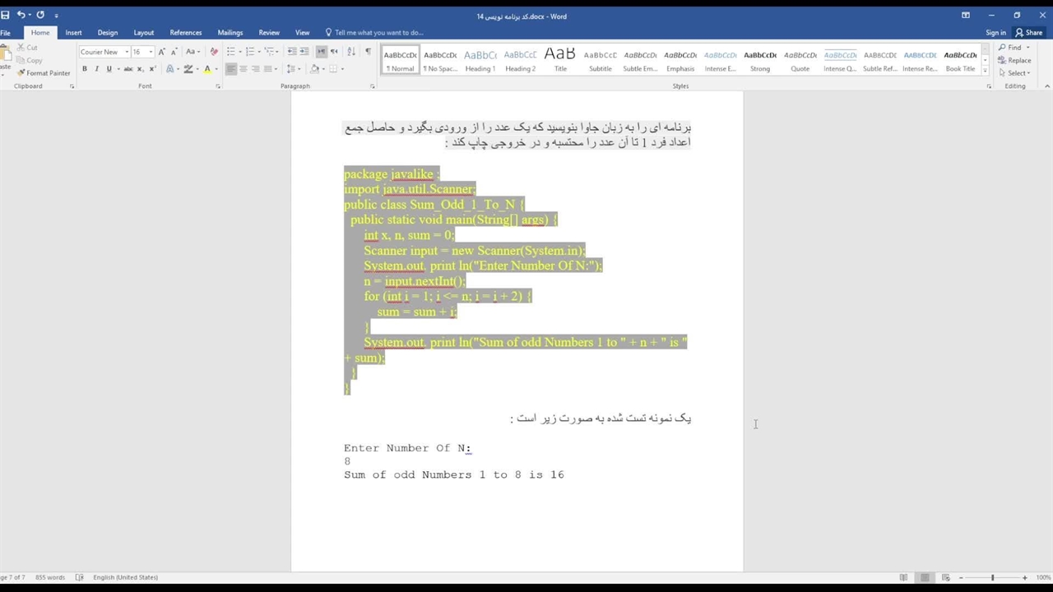Click the zoom slider in status bar

[994, 577]
